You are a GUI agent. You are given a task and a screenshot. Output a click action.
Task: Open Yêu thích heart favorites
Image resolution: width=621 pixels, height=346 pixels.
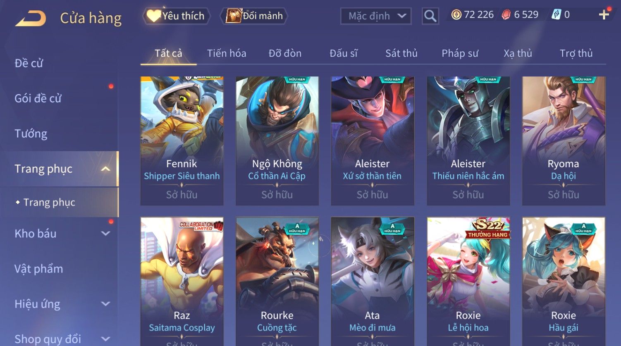pos(176,16)
